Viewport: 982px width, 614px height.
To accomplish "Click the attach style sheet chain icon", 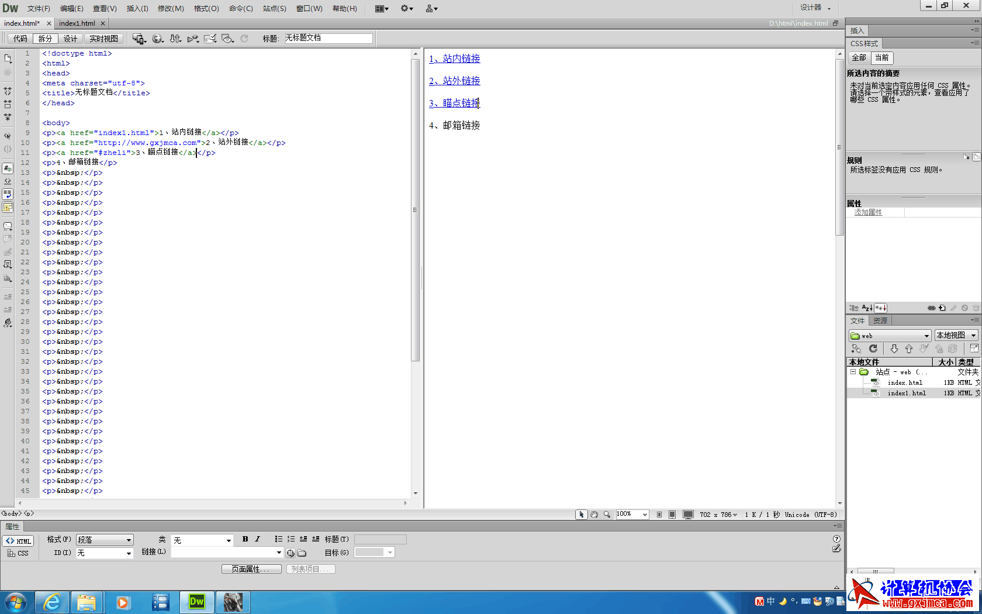I will coord(932,308).
